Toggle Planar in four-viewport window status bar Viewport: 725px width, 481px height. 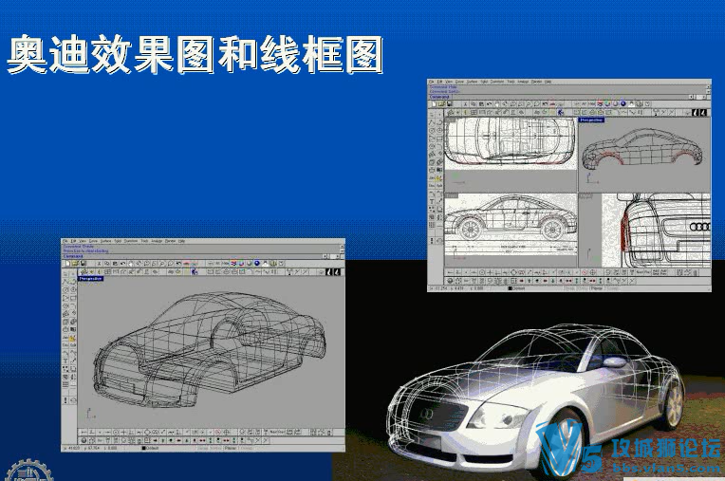(597, 288)
